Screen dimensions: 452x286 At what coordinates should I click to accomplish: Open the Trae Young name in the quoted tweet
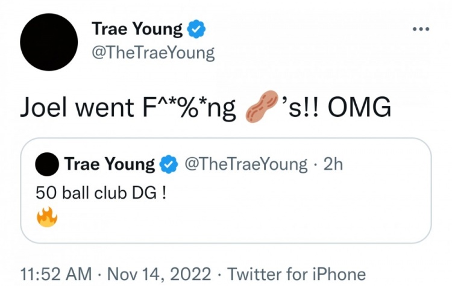[x=110, y=164]
